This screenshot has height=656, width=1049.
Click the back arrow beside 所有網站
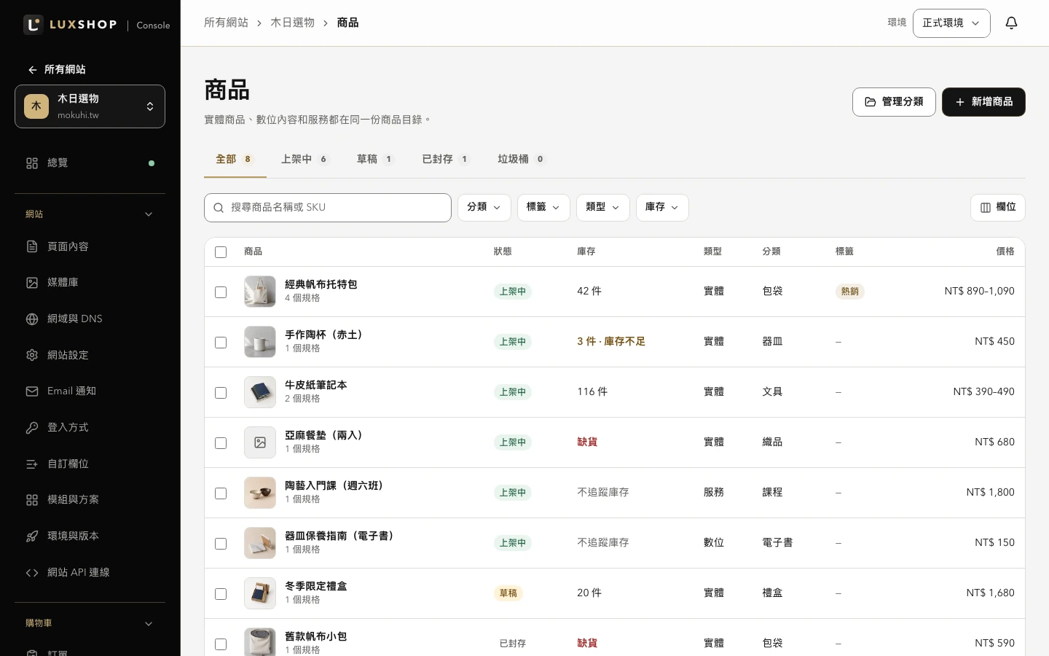(32, 70)
